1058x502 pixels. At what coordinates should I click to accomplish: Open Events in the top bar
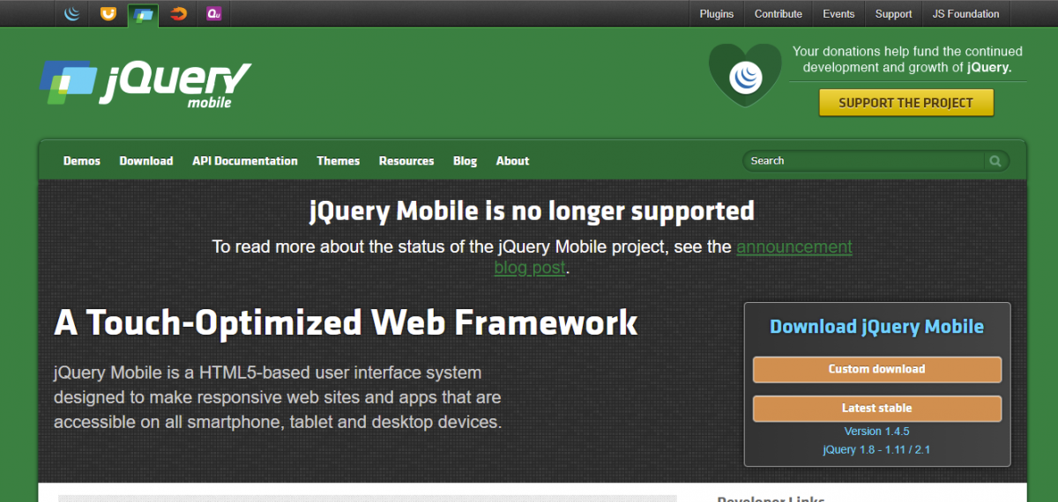[838, 14]
